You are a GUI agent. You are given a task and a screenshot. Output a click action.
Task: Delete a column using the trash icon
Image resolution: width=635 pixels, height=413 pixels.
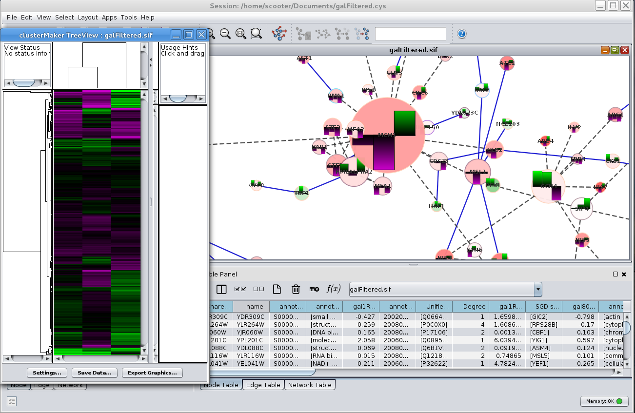pyautogui.click(x=296, y=289)
